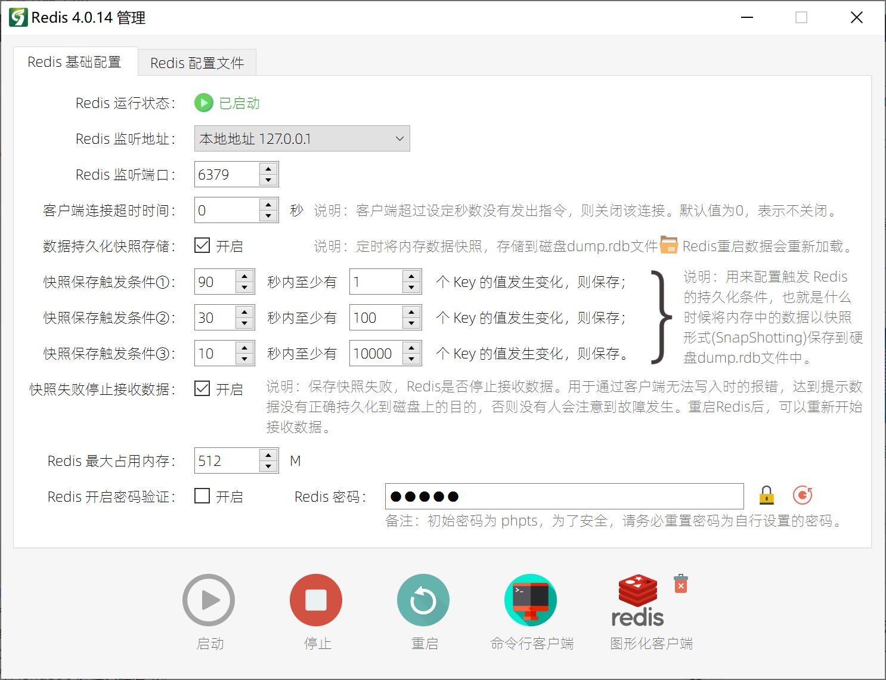The image size is (886, 680).
Task: Decrease the Redis max memory value
Action: [x=269, y=466]
